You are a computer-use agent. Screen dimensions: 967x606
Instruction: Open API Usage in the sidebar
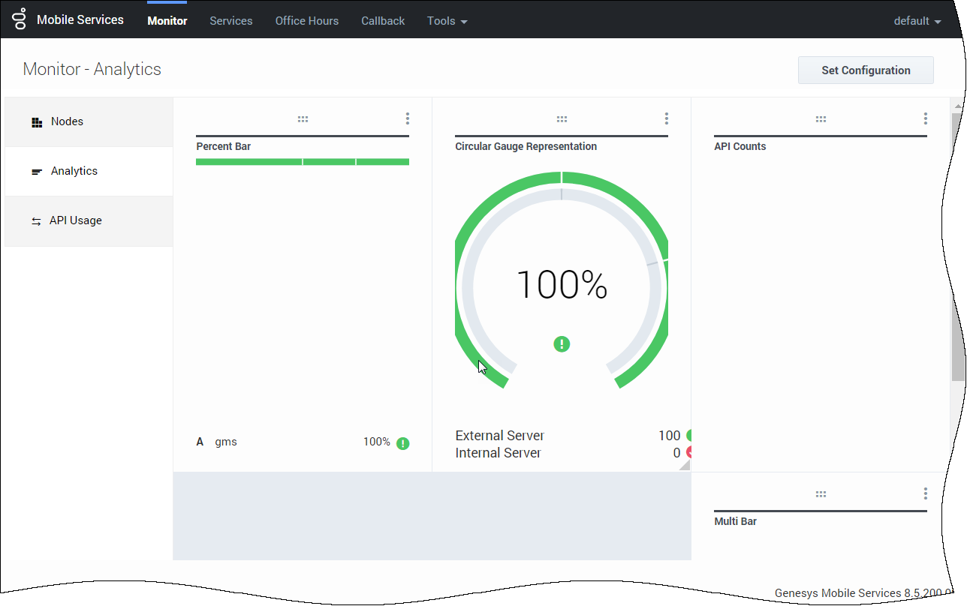click(x=75, y=220)
